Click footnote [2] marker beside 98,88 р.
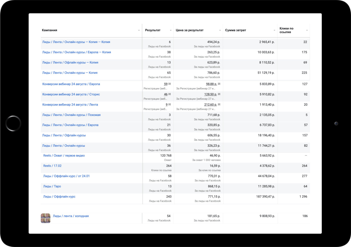This screenshot has height=247, width=351. pos(219,84)
